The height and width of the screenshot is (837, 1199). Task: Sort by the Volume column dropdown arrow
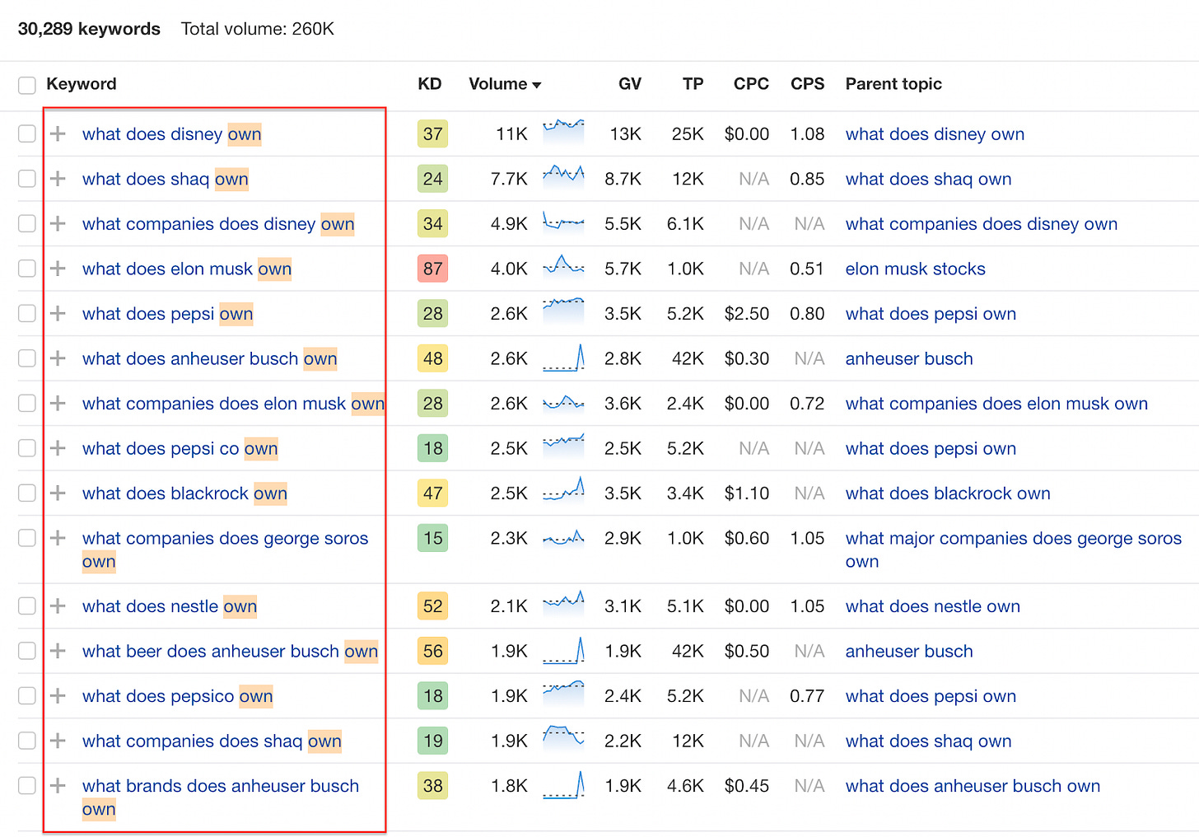(x=537, y=85)
